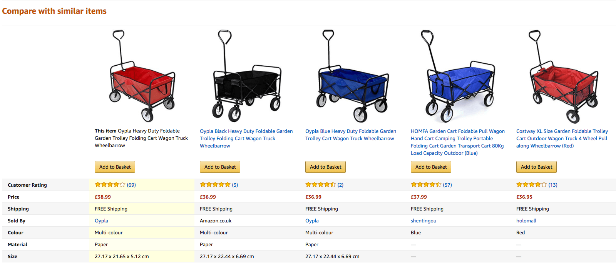Visit the shentingou seller page

(423, 221)
